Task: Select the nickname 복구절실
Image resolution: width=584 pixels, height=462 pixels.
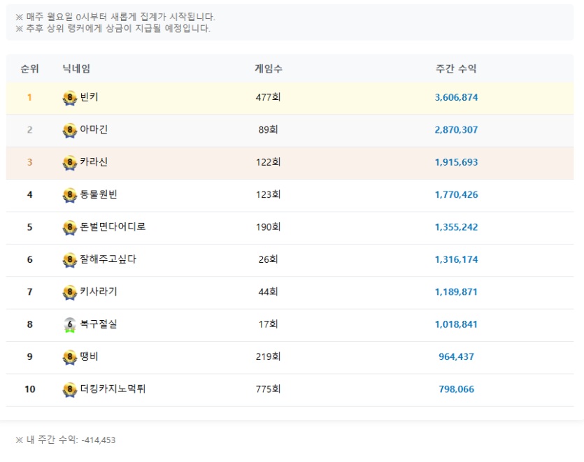Action: 99,324
